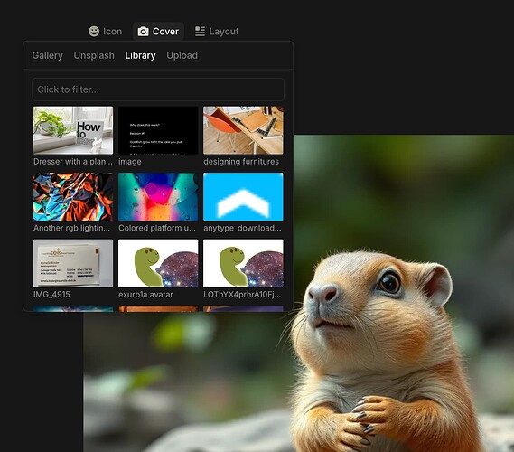Click the 'Colored platform u...' caption
The width and height of the screenshot is (514, 452).
tap(157, 228)
